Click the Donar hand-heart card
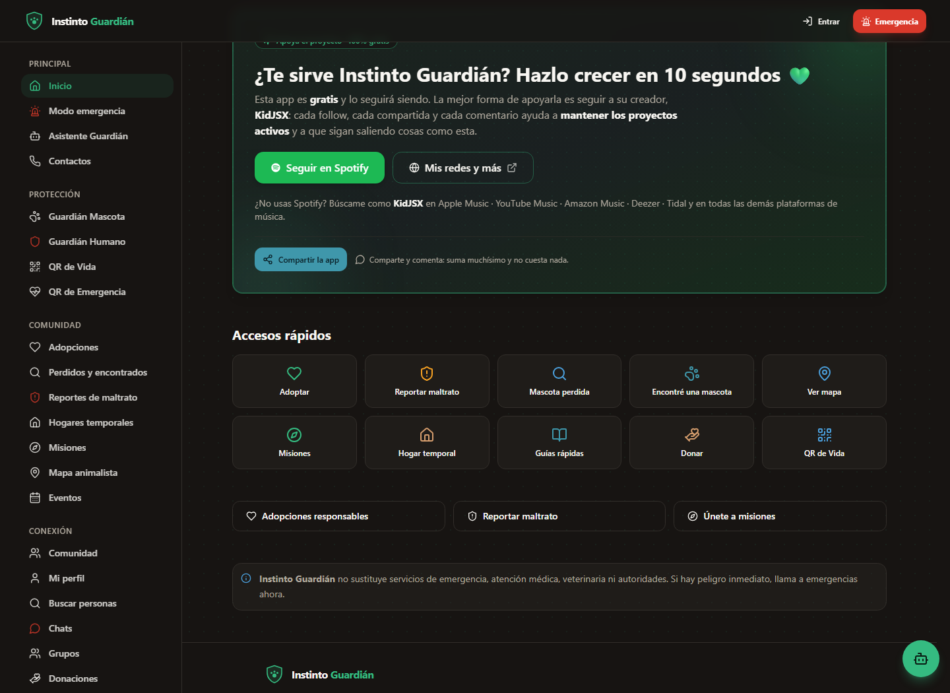 tap(691, 443)
